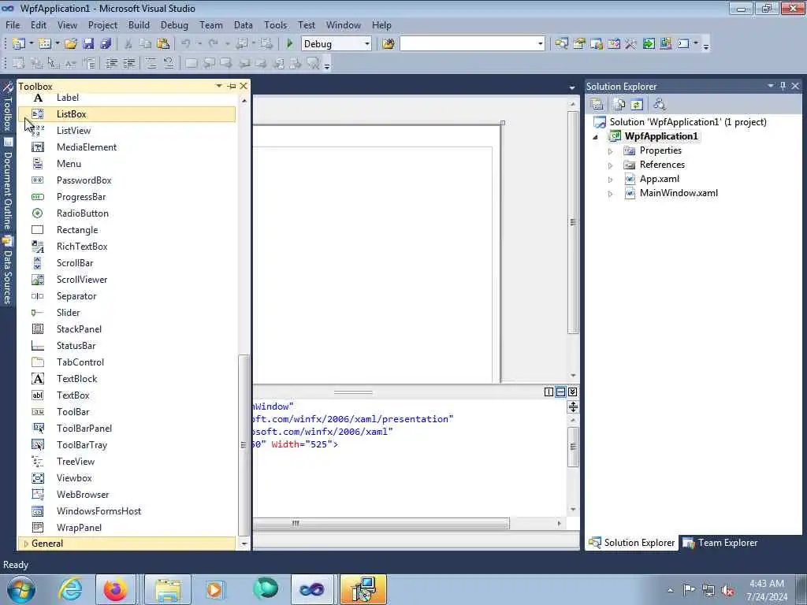Click in the Find text input field
The image size is (807, 605).
click(x=467, y=44)
